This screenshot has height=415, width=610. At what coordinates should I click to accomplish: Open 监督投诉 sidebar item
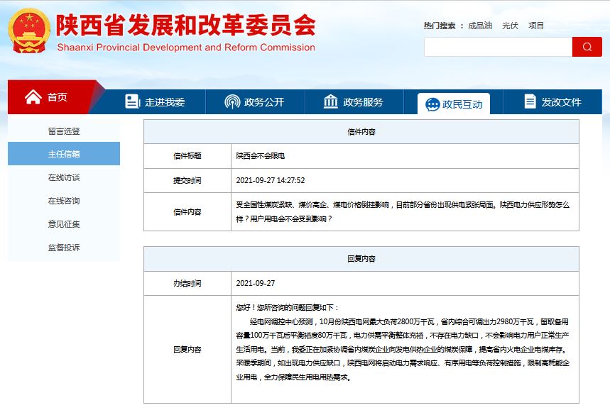pyautogui.click(x=64, y=248)
